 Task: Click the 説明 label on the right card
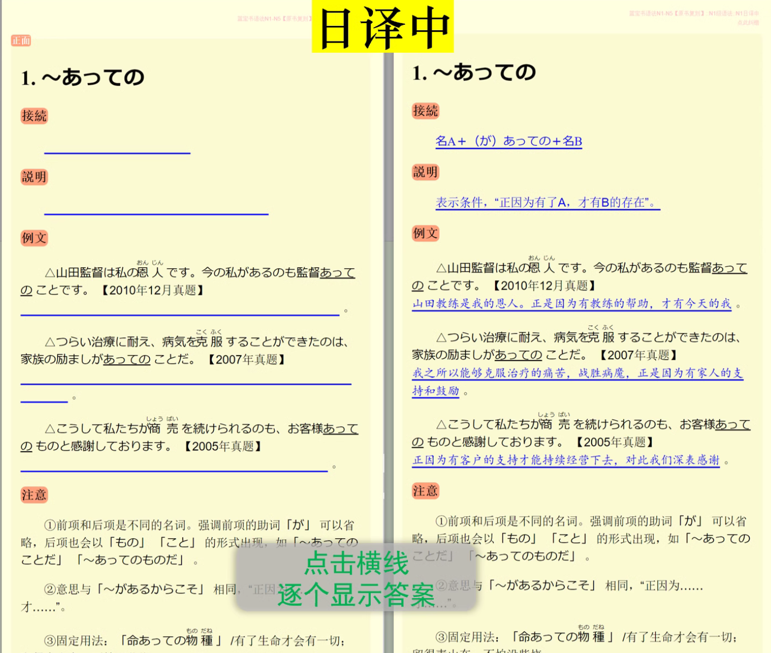(x=426, y=172)
